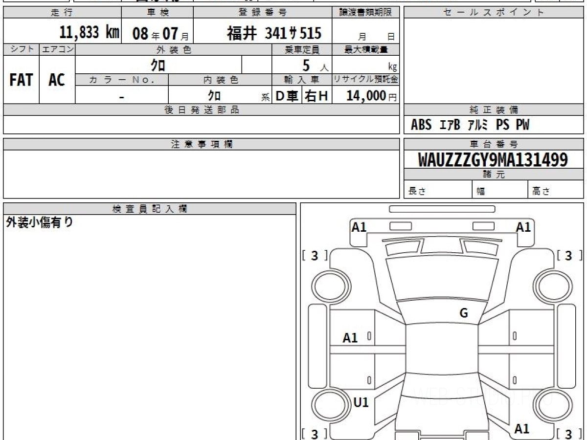Screen dimensions: 587x440
Task: Click the 車検 header cell
Action: 157,13
